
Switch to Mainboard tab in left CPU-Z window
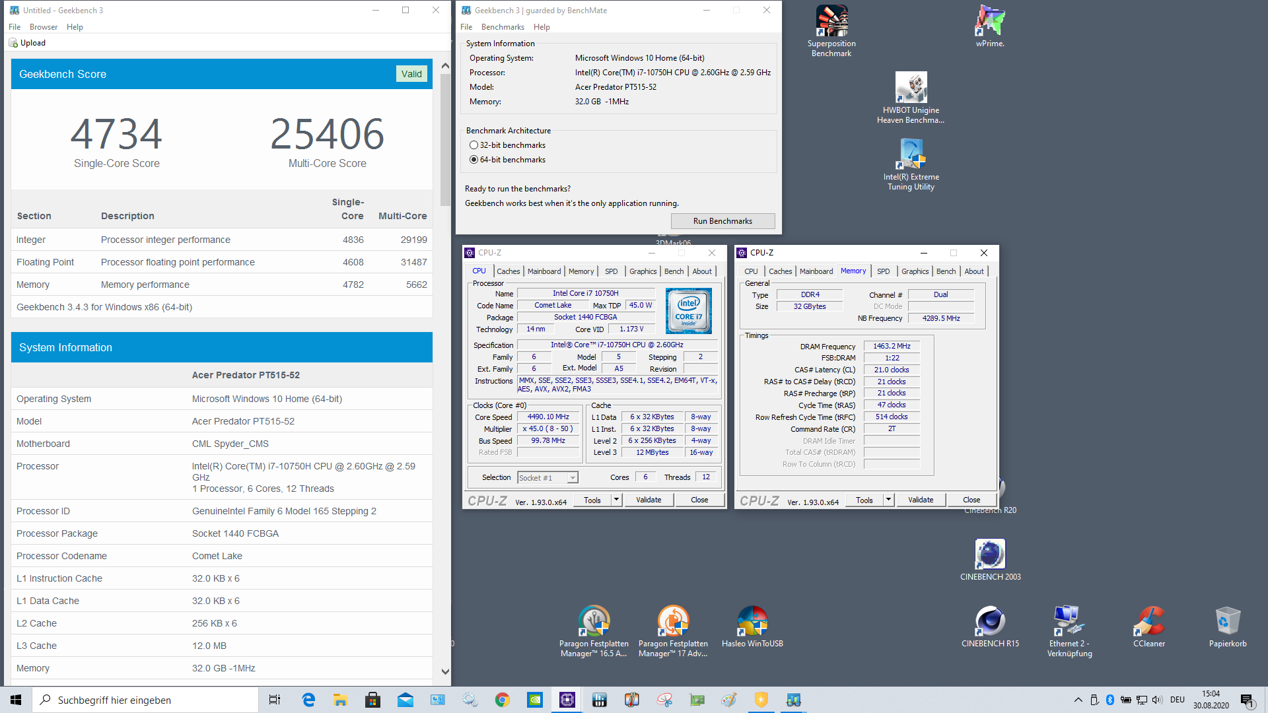pyautogui.click(x=544, y=271)
